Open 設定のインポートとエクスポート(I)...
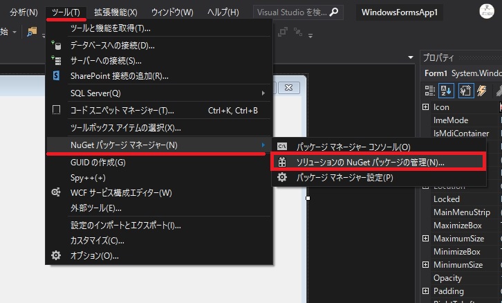 tap(159, 226)
